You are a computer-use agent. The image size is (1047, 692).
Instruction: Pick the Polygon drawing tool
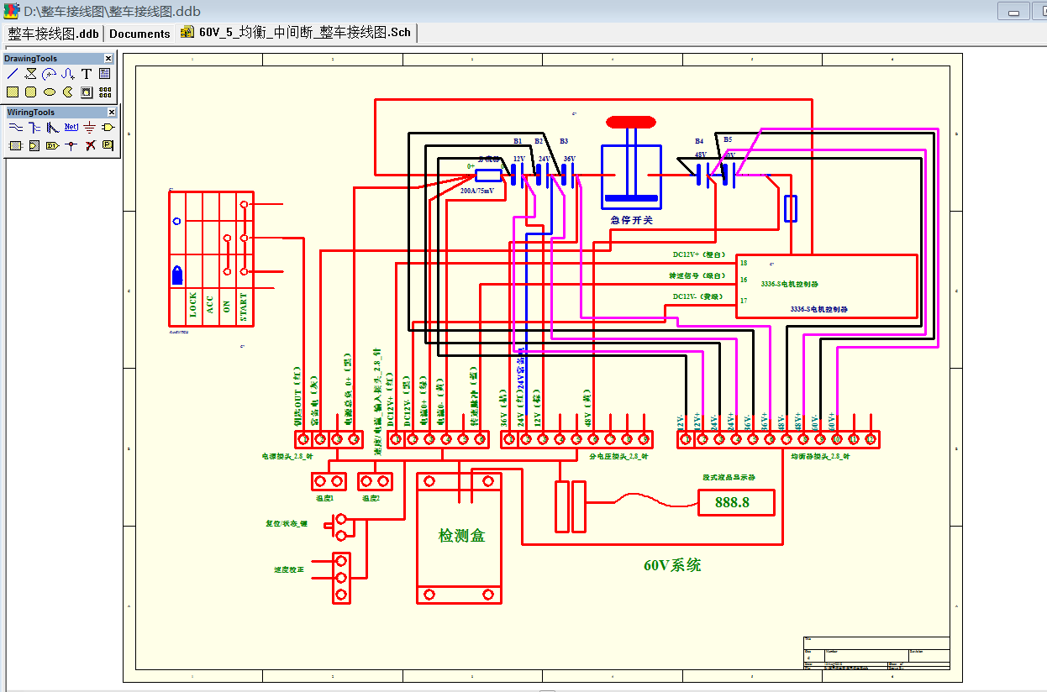[31, 74]
